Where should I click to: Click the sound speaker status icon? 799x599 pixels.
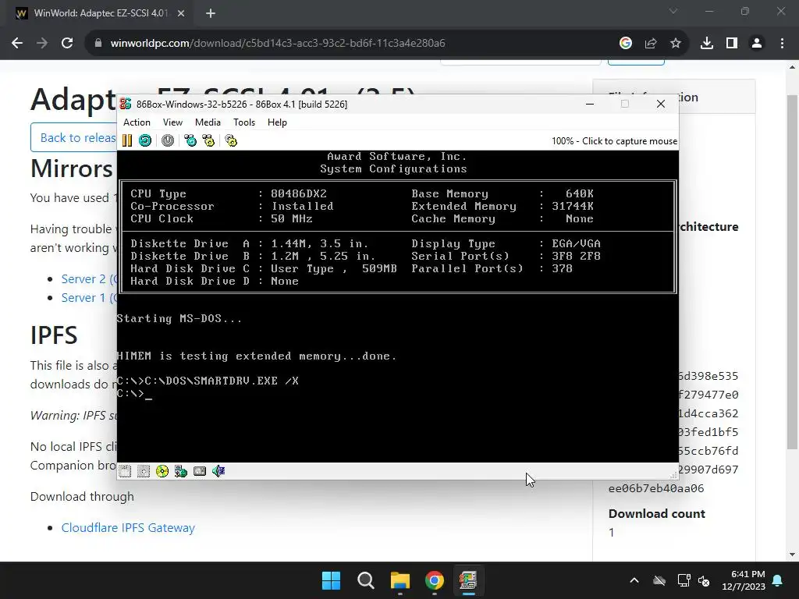[218, 471]
